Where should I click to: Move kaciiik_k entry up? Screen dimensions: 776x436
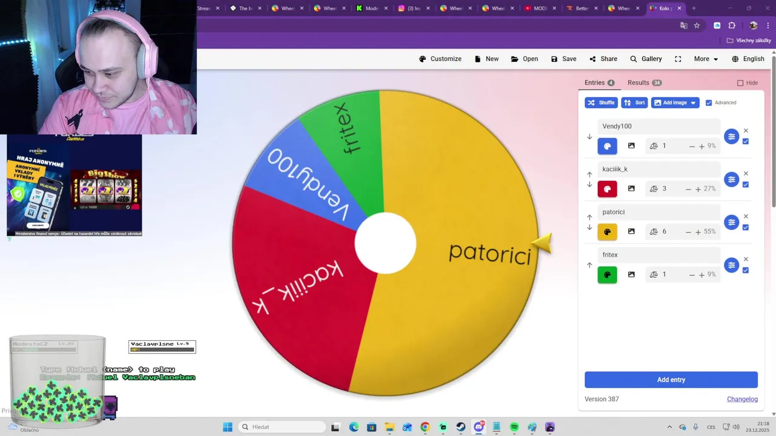coord(589,174)
